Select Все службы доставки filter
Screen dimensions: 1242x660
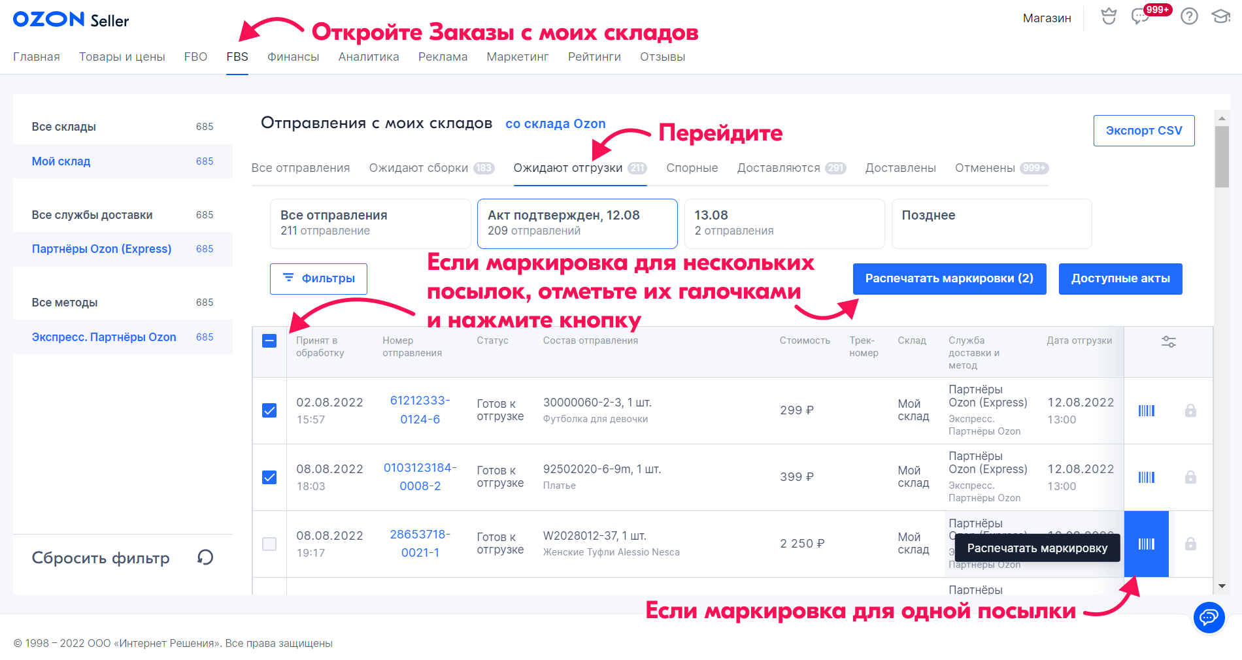coord(123,215)
